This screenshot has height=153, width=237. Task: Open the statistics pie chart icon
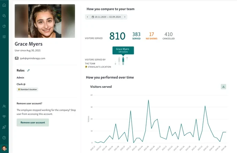[4, 26]
